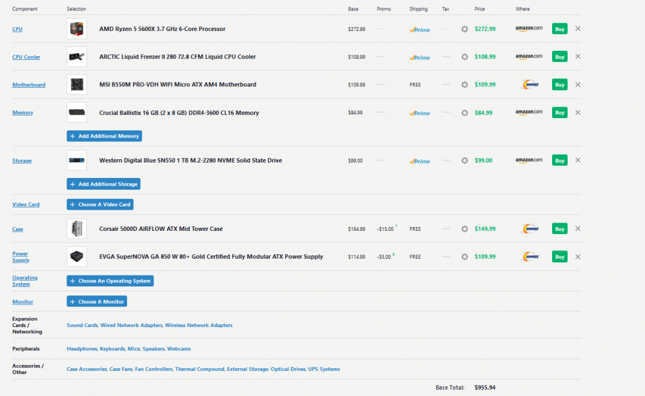Open the gear icon on the Memory row
Viewport: 645px width, 396px height.
(464, 112)
